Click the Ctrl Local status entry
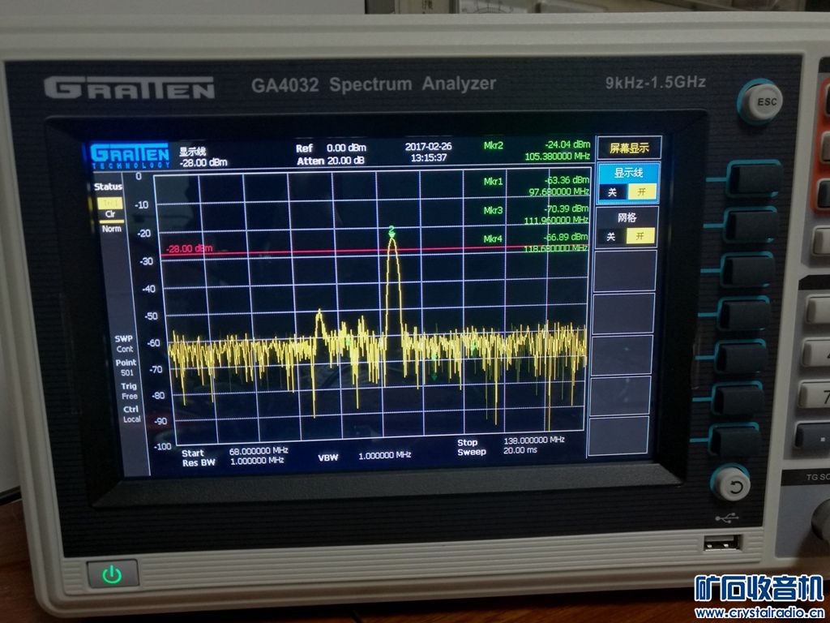This screenshot has height=623, width=830. pos(131,415)
